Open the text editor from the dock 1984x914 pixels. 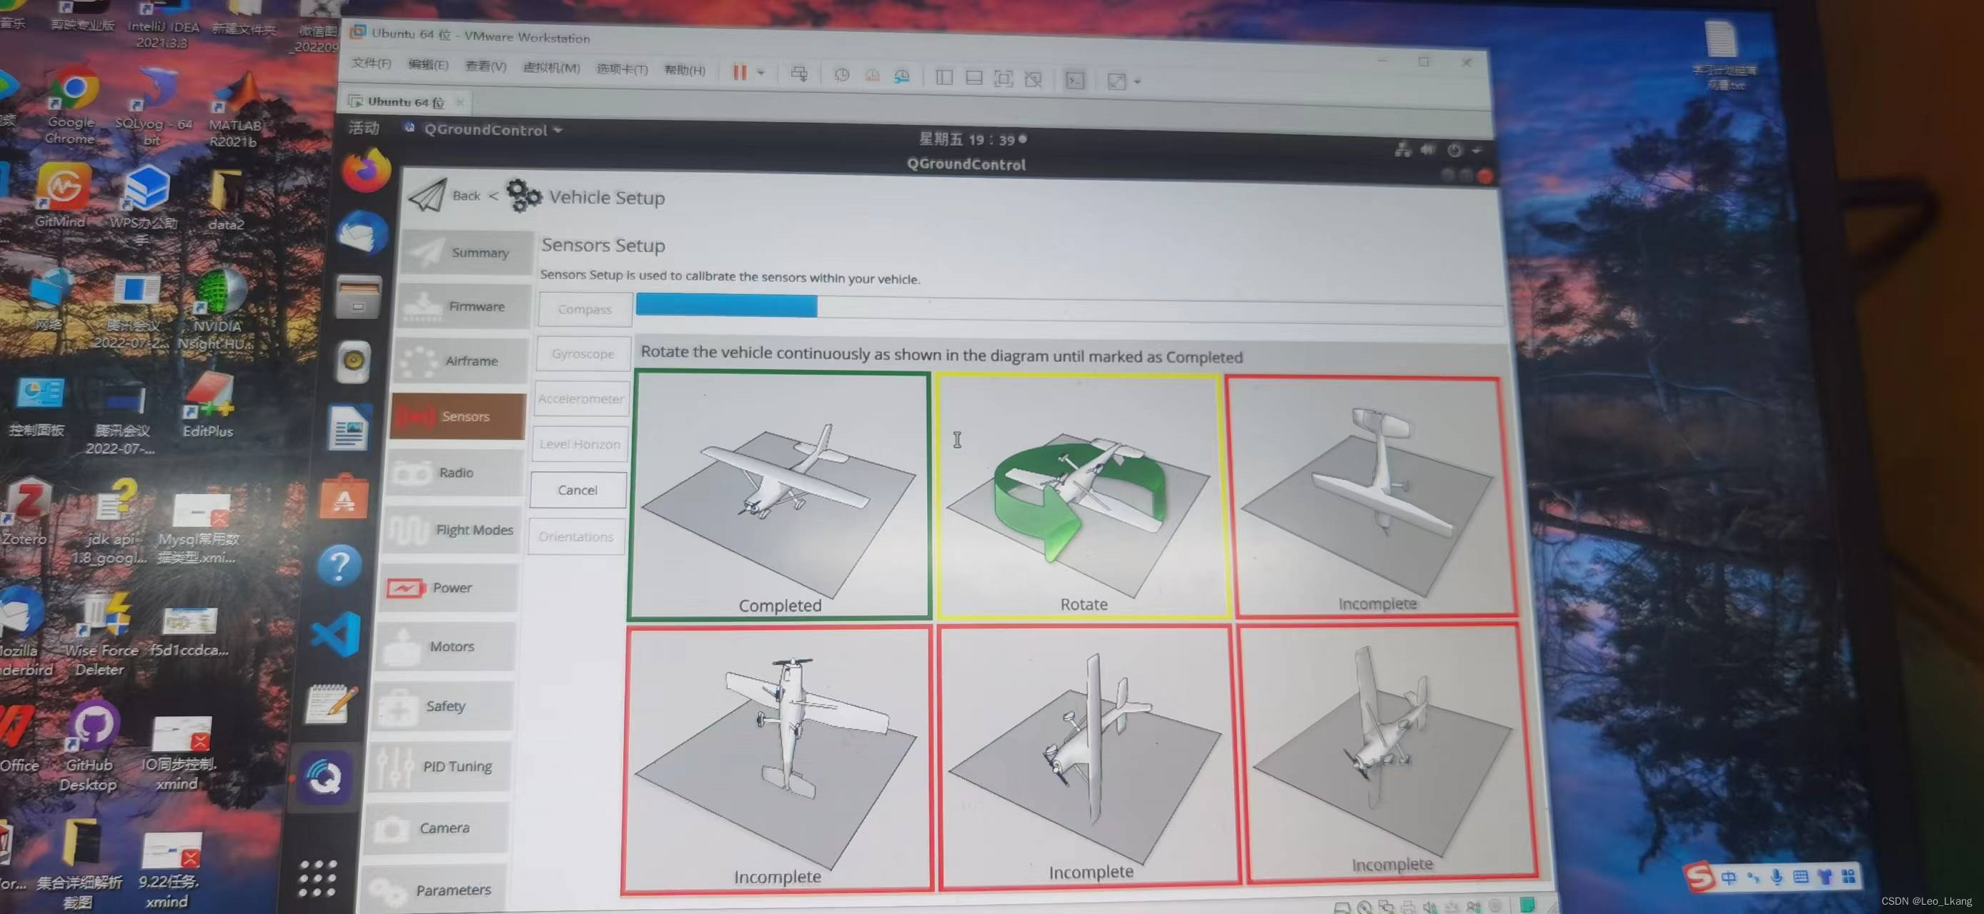pos(330,704)
